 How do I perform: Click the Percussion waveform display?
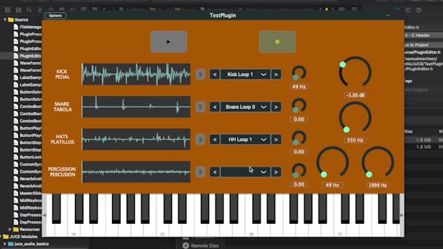(x=136, y=172)
